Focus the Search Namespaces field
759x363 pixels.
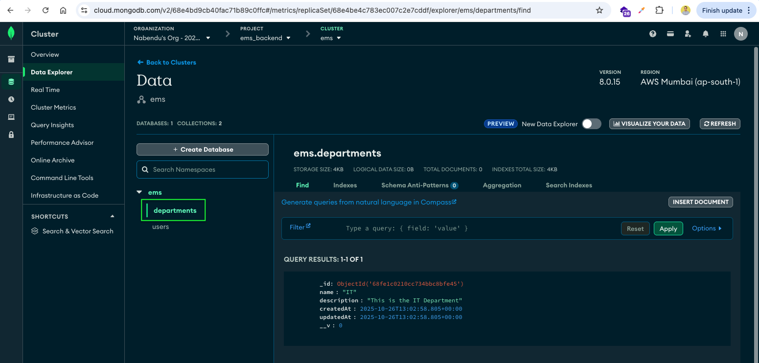tap(203, 169)
